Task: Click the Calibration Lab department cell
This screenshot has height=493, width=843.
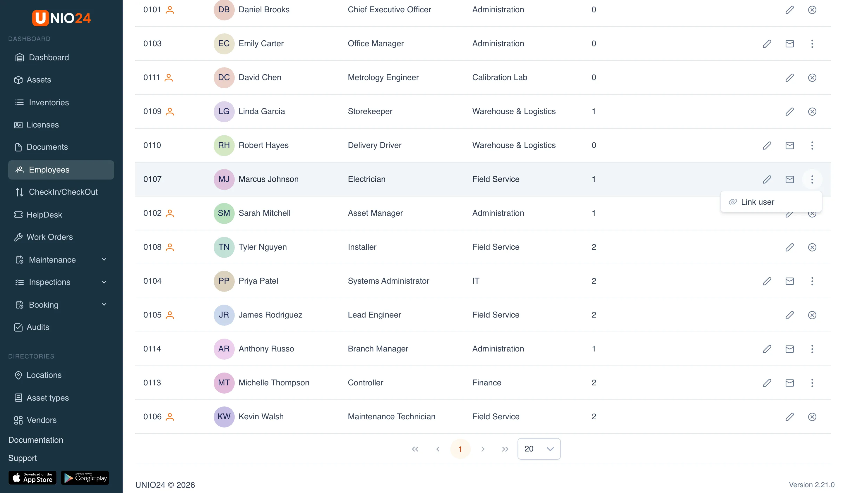Action: [x=499, y=77]
